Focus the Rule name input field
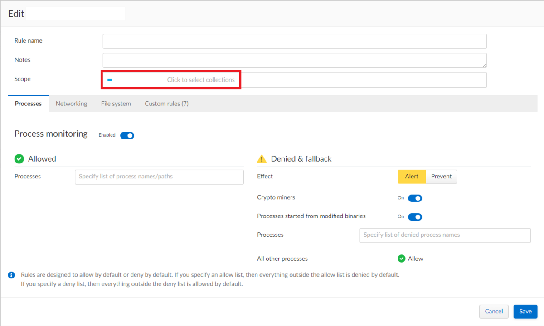544x326 pixels. pos(295,41)
